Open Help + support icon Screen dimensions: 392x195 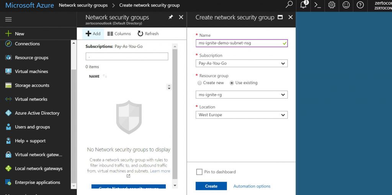pos(8,141)
